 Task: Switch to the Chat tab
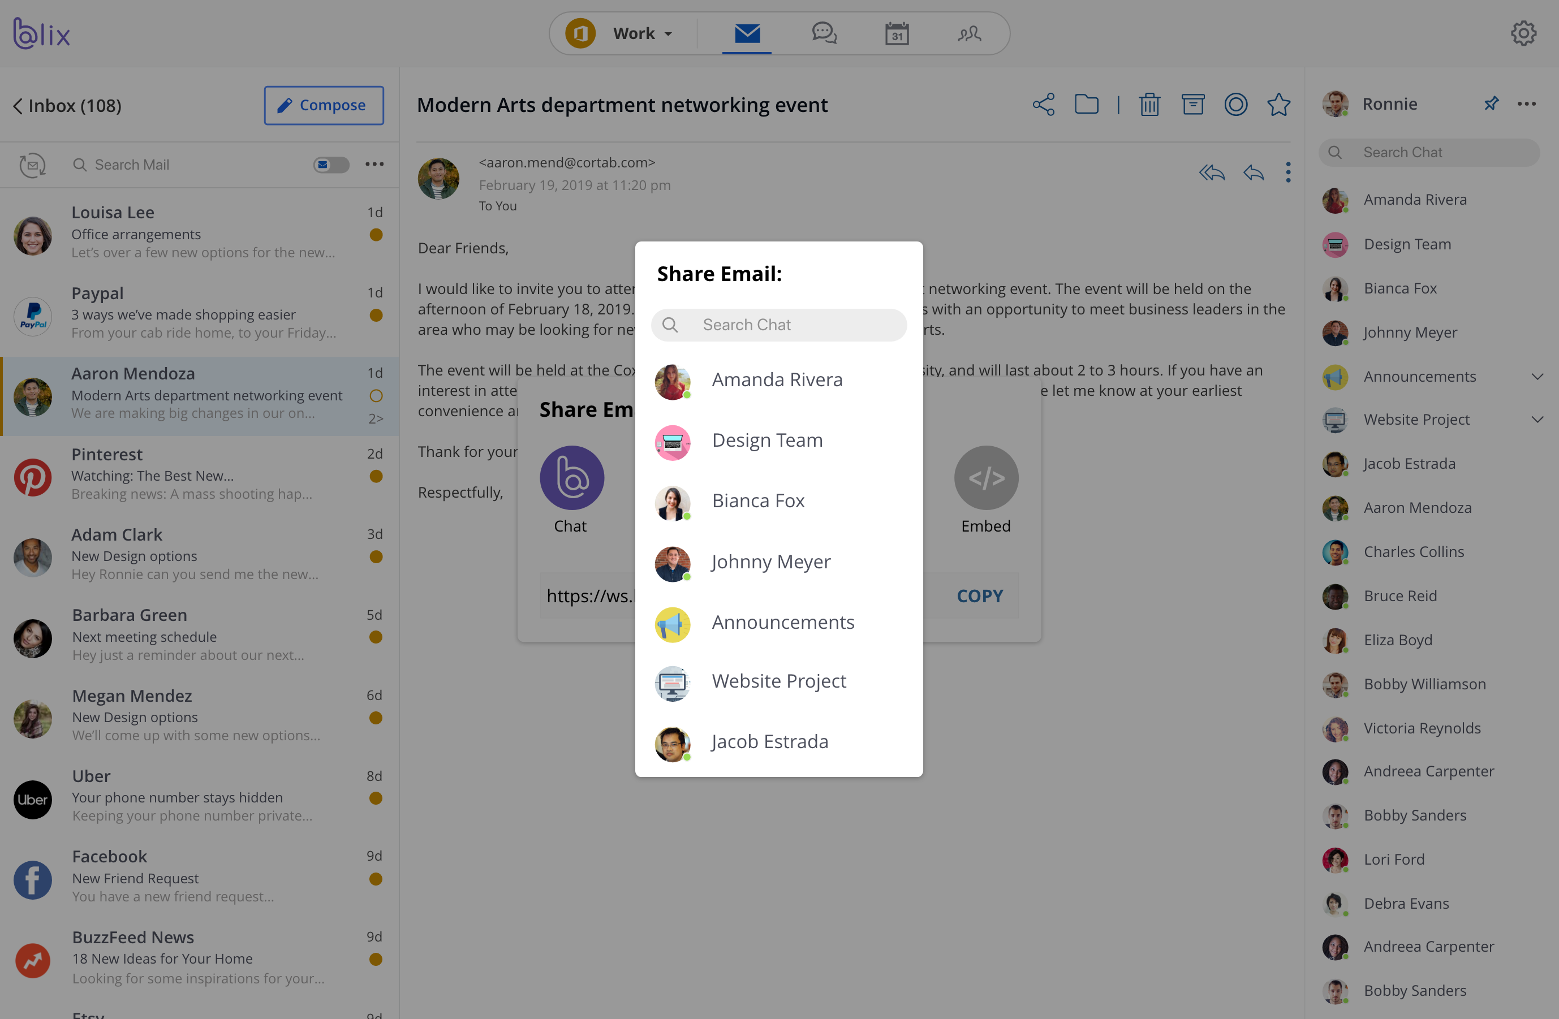coord(824,33)
